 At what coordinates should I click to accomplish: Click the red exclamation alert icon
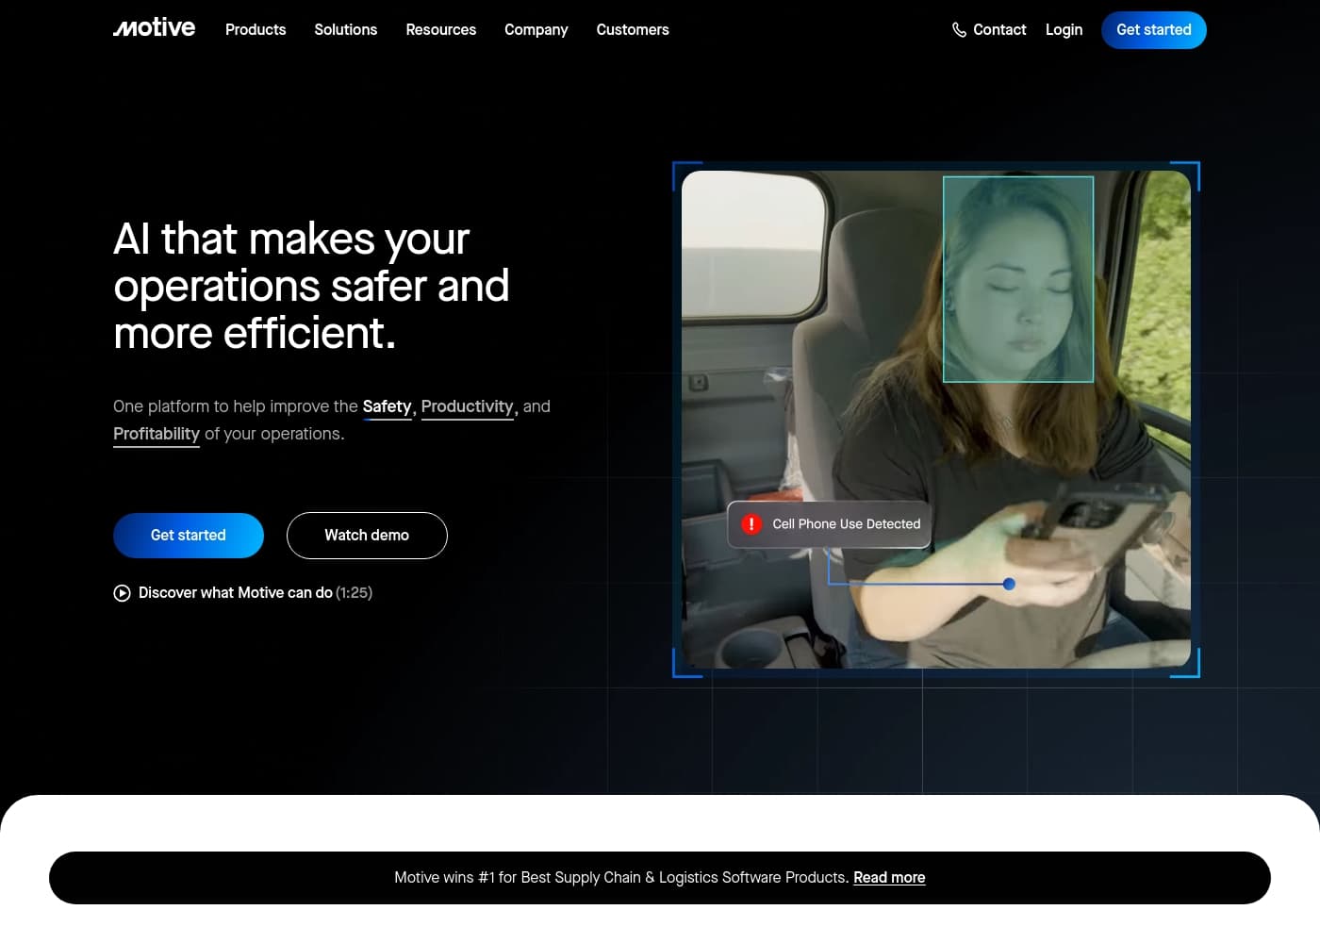click(x=751, y=524)
